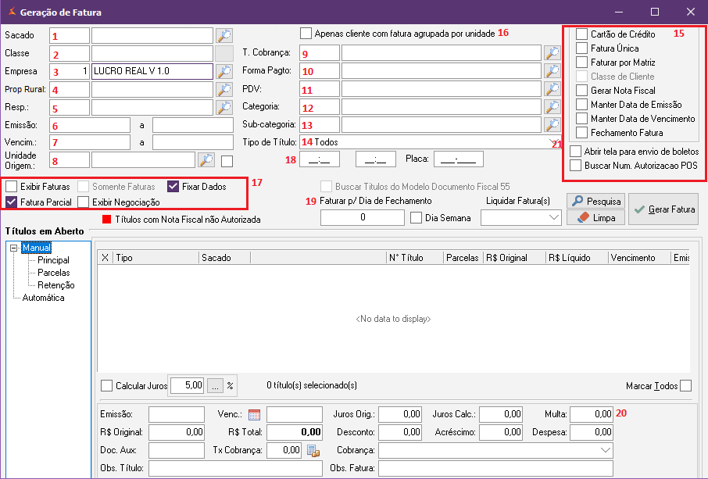Viewport: 708px width, 479px height.
Task: Click the R$ Original column header
Action: coord(514,258)
